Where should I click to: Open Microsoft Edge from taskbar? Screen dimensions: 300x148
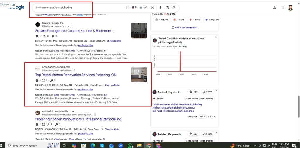click(x=93, y=146)
